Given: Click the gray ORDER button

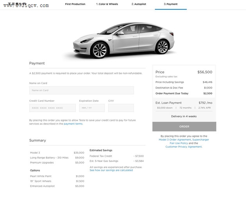Looking at the screenshot, I should coord(184,126).
